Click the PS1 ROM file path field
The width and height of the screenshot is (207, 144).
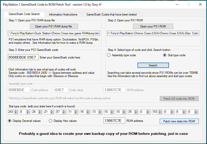tap(153, 33)
